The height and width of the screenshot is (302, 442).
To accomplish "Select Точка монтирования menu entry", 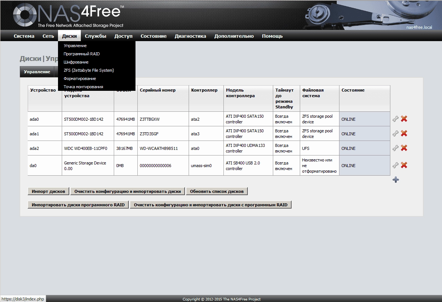I will point(97,87).
